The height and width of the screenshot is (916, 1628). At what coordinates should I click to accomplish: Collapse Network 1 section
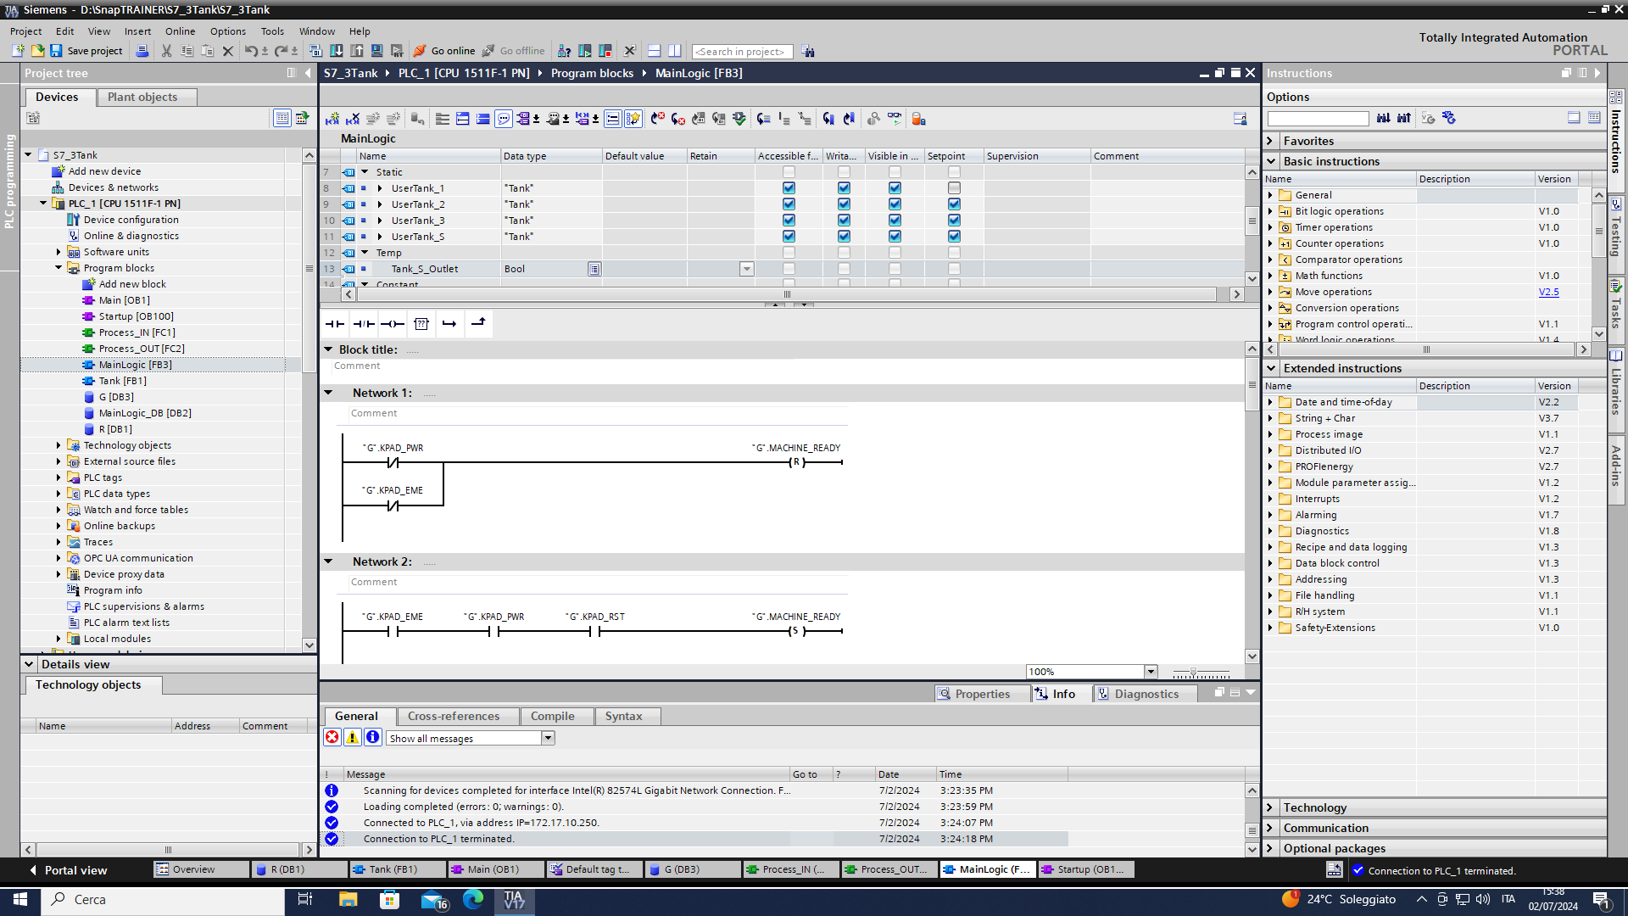tap(328, 393)
